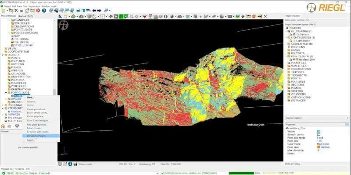Switch to the Readout (PRCS) tab

pos(26,16)
